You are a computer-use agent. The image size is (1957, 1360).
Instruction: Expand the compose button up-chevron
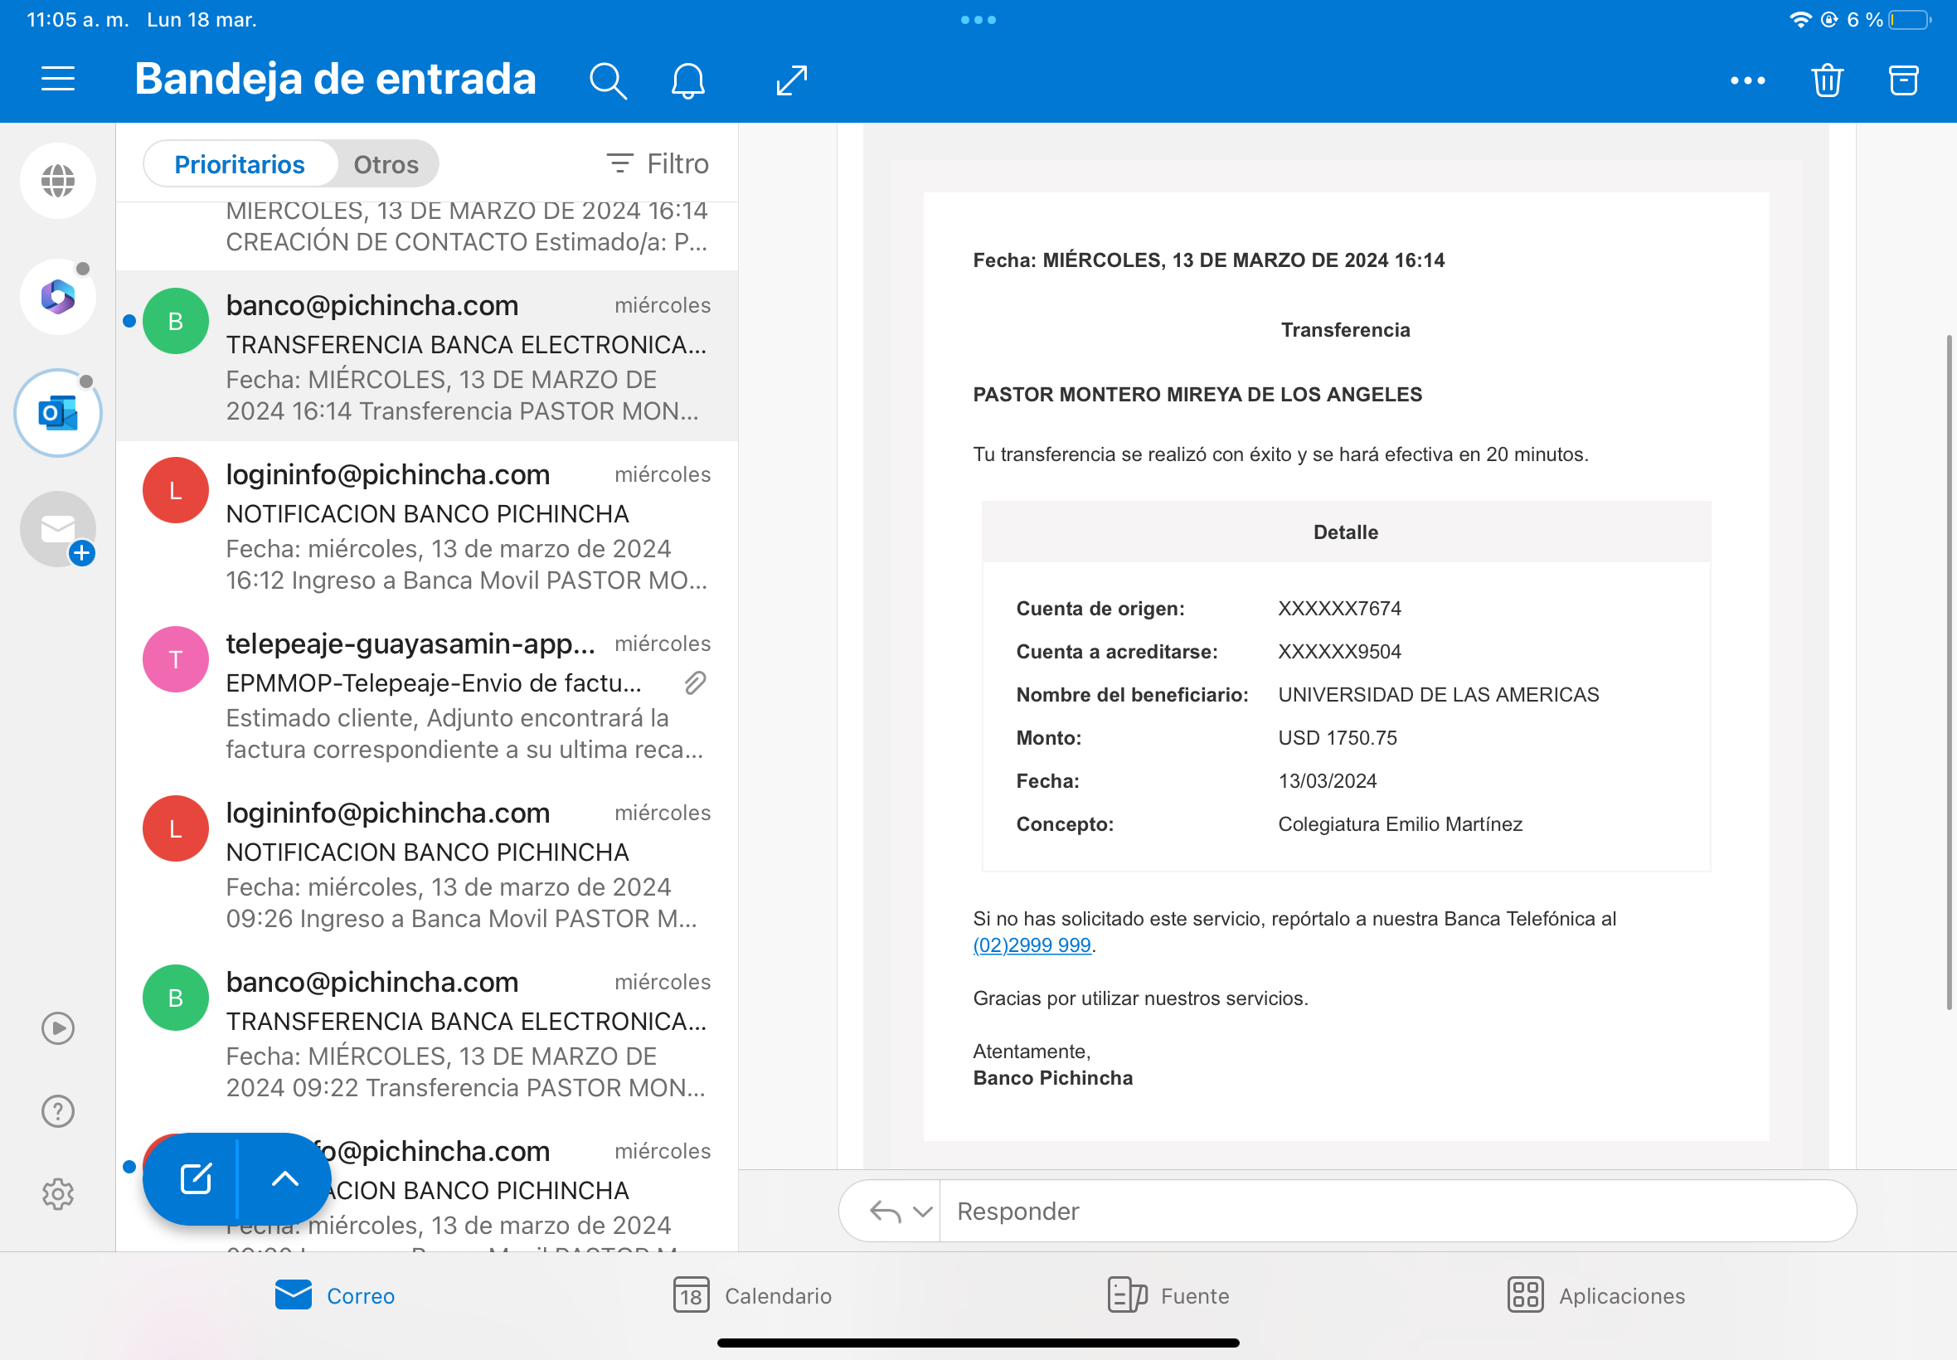pyautogui.click(x=284, y=1178)
